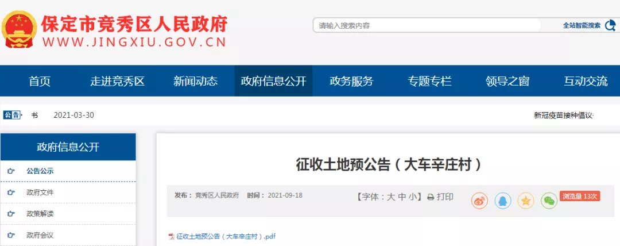620x246 pixels.
Task: Share the notice via WeChat icon
Action: click(549, 201)
